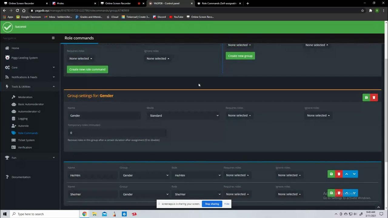The image size is (388, 218).
Task: Expand Notifications & Feeds section
Action: tap(30, 77)
